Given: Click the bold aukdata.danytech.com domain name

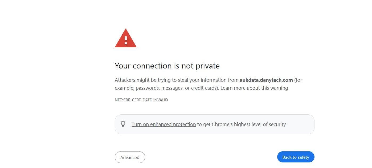Looking at the screenshot, I should pyautogui.click(x=266, y=80).
